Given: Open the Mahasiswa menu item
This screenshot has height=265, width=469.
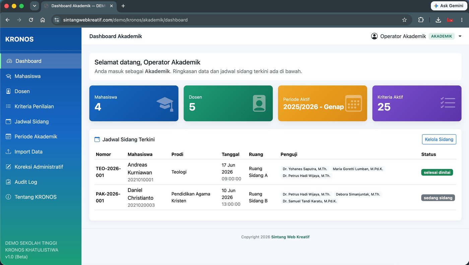Looking at the screenshot, I should pyautogui.click(x=41, y=76).
